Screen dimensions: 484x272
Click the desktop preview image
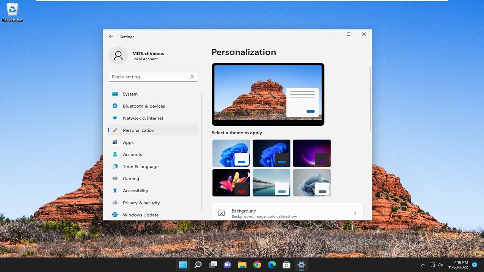tap(268, 94)
